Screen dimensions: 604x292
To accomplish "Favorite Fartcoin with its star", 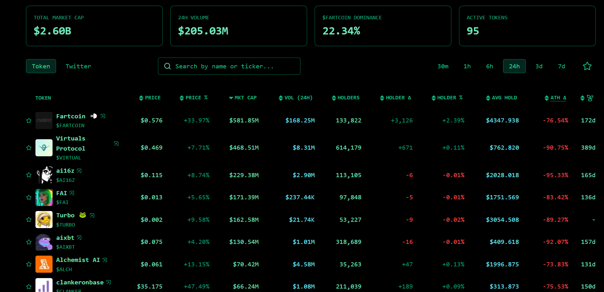I will 29,121.
